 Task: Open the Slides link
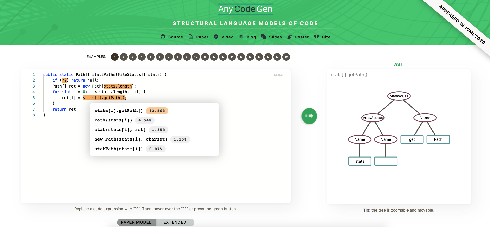[275, 37]
